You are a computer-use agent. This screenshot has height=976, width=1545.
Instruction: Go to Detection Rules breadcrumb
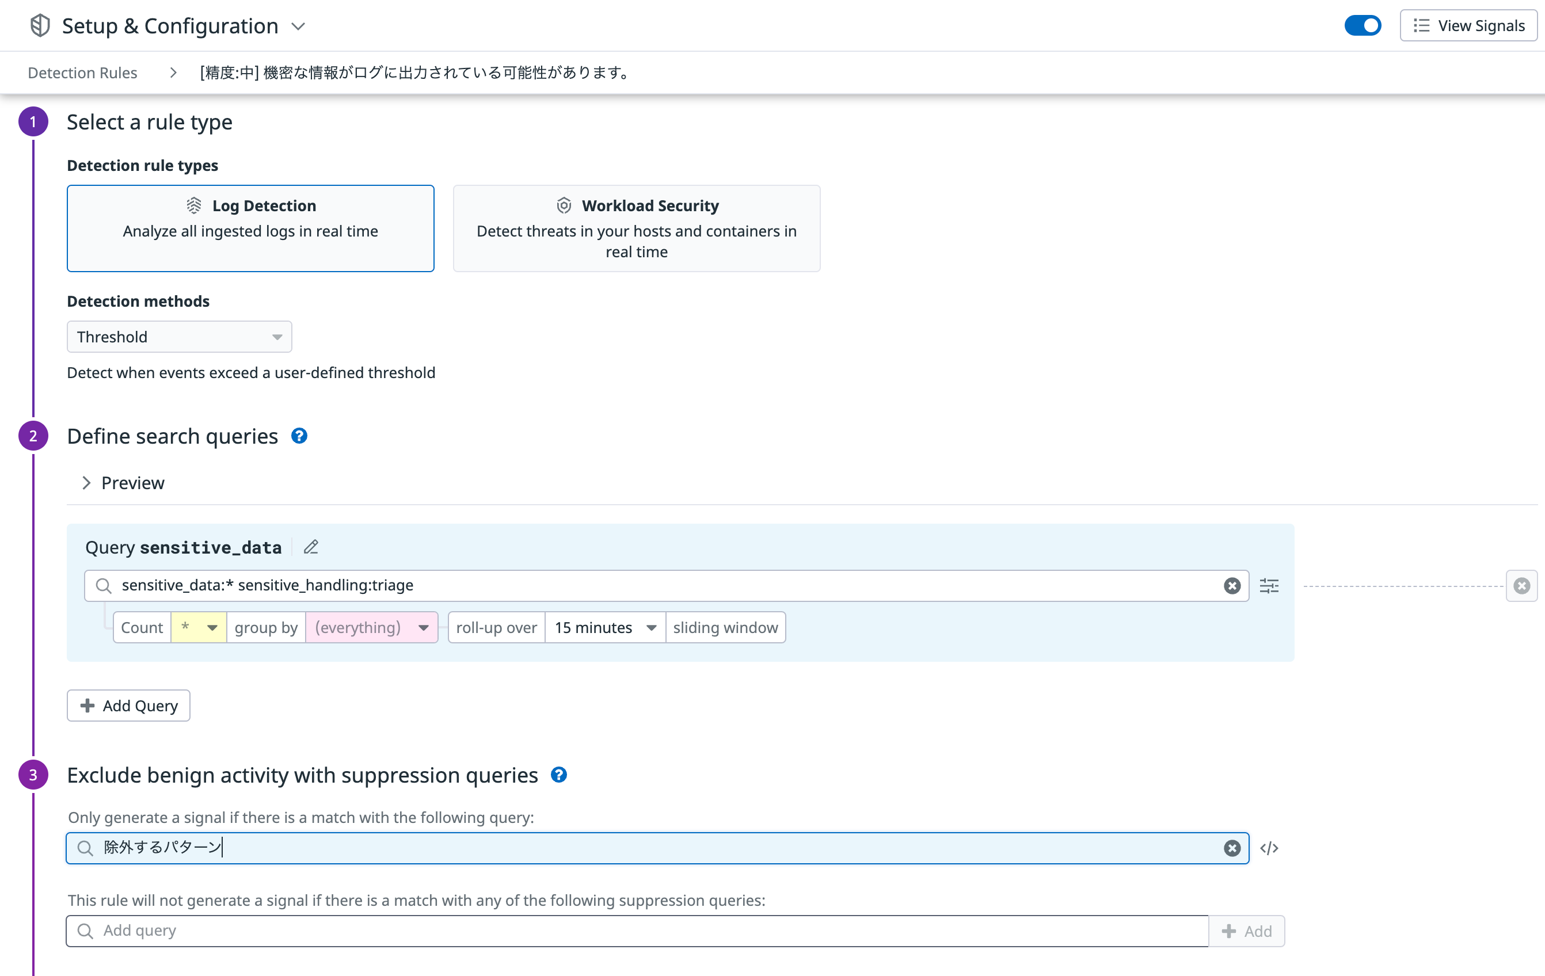[82, 73]
